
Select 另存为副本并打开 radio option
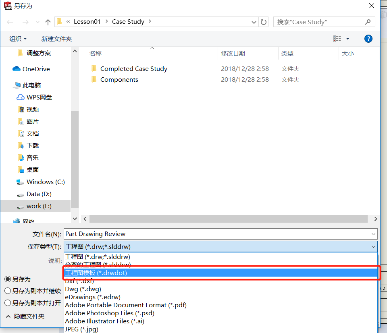tap(8, 303)
